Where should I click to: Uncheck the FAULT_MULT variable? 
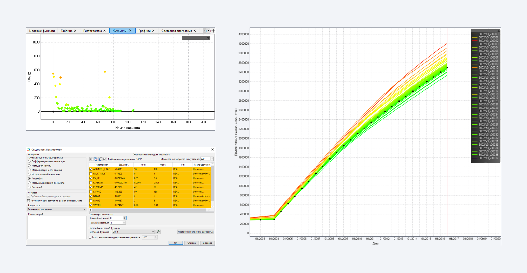pos(91,174)
